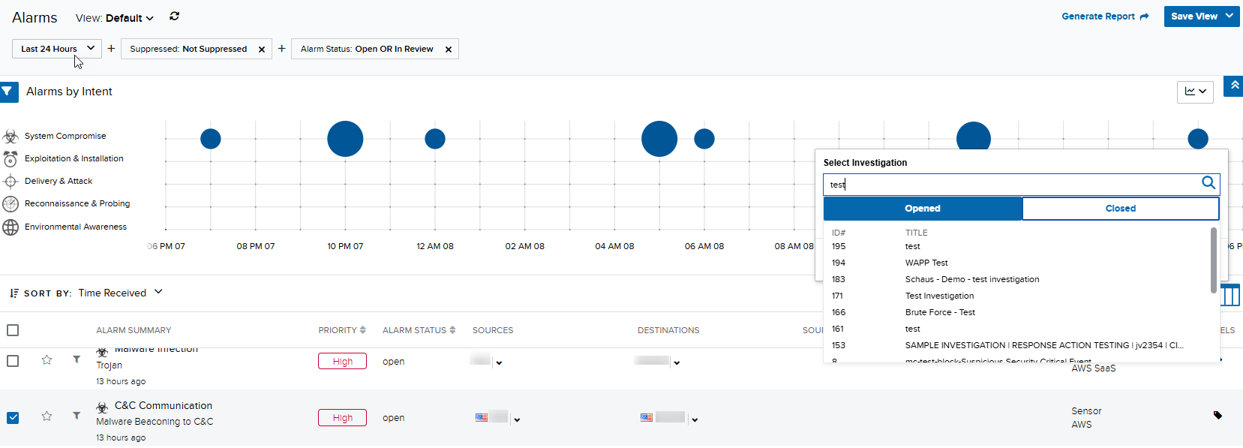Click the Generate Report link
Image resolution: width=1243 pixels, height=448 pixels.
coord(1105,17)
